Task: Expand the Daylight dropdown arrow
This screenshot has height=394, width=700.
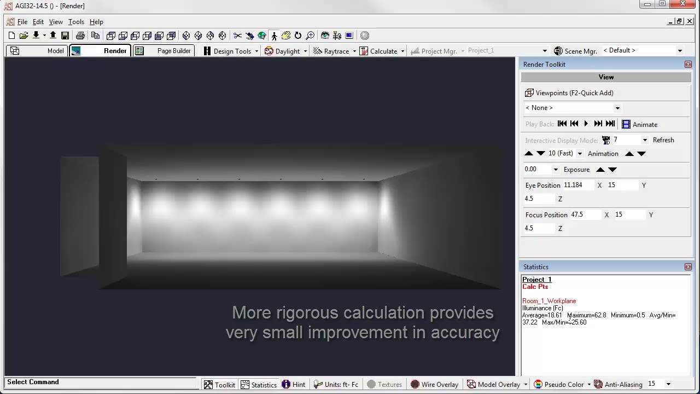Action: [x=305, y=51]
